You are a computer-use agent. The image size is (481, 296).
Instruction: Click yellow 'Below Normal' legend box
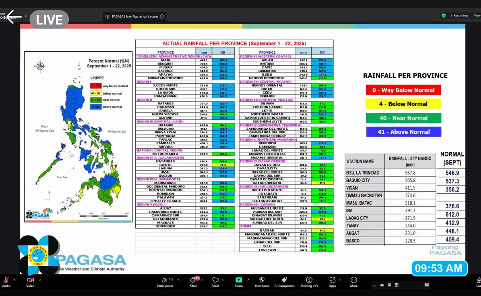coord(403,104)
